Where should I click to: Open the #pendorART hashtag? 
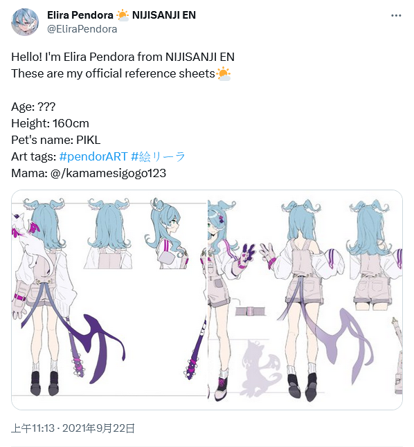(93, 156)
